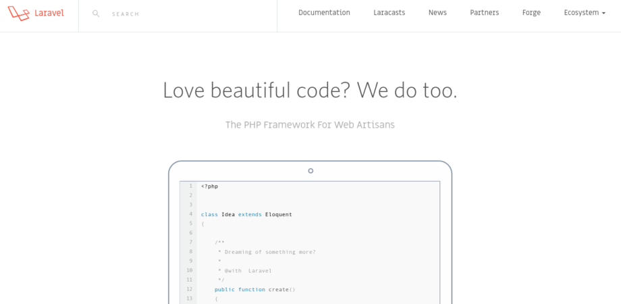The width and height of the screenshot is (621, 304).
Task: Click the search magnifier icon
Action: (x=96, y=14)
